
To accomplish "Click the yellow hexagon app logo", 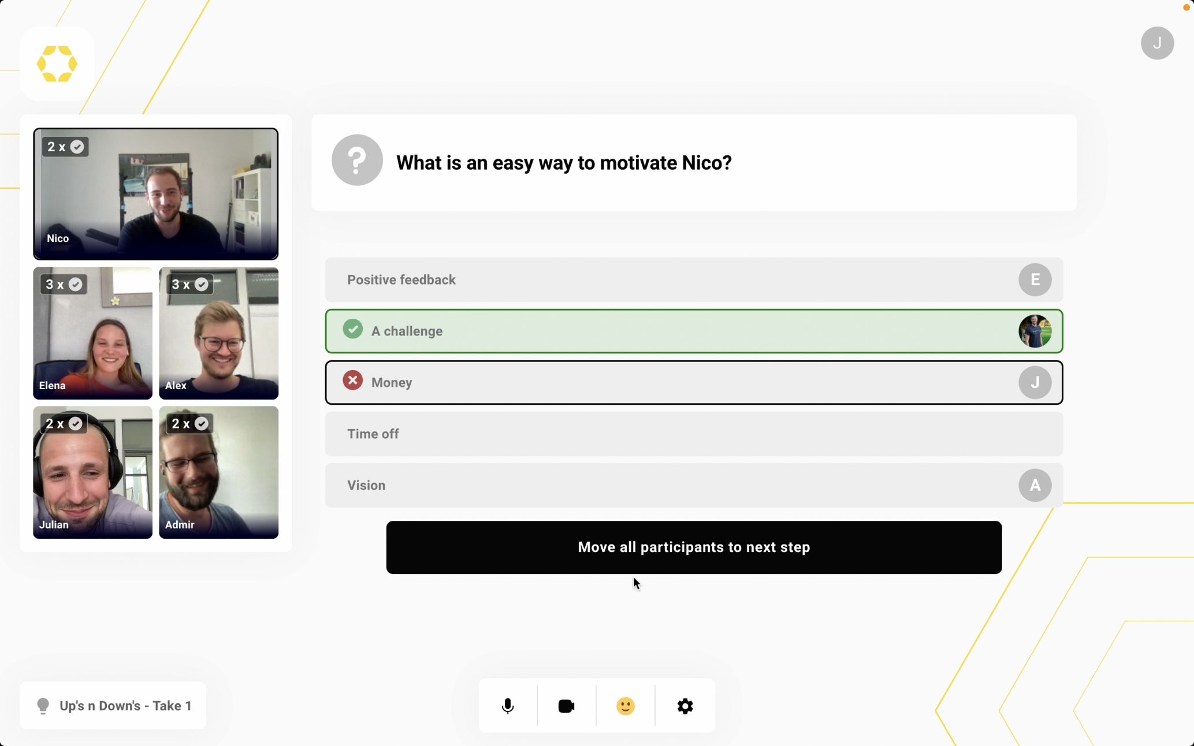I will 57,64.
